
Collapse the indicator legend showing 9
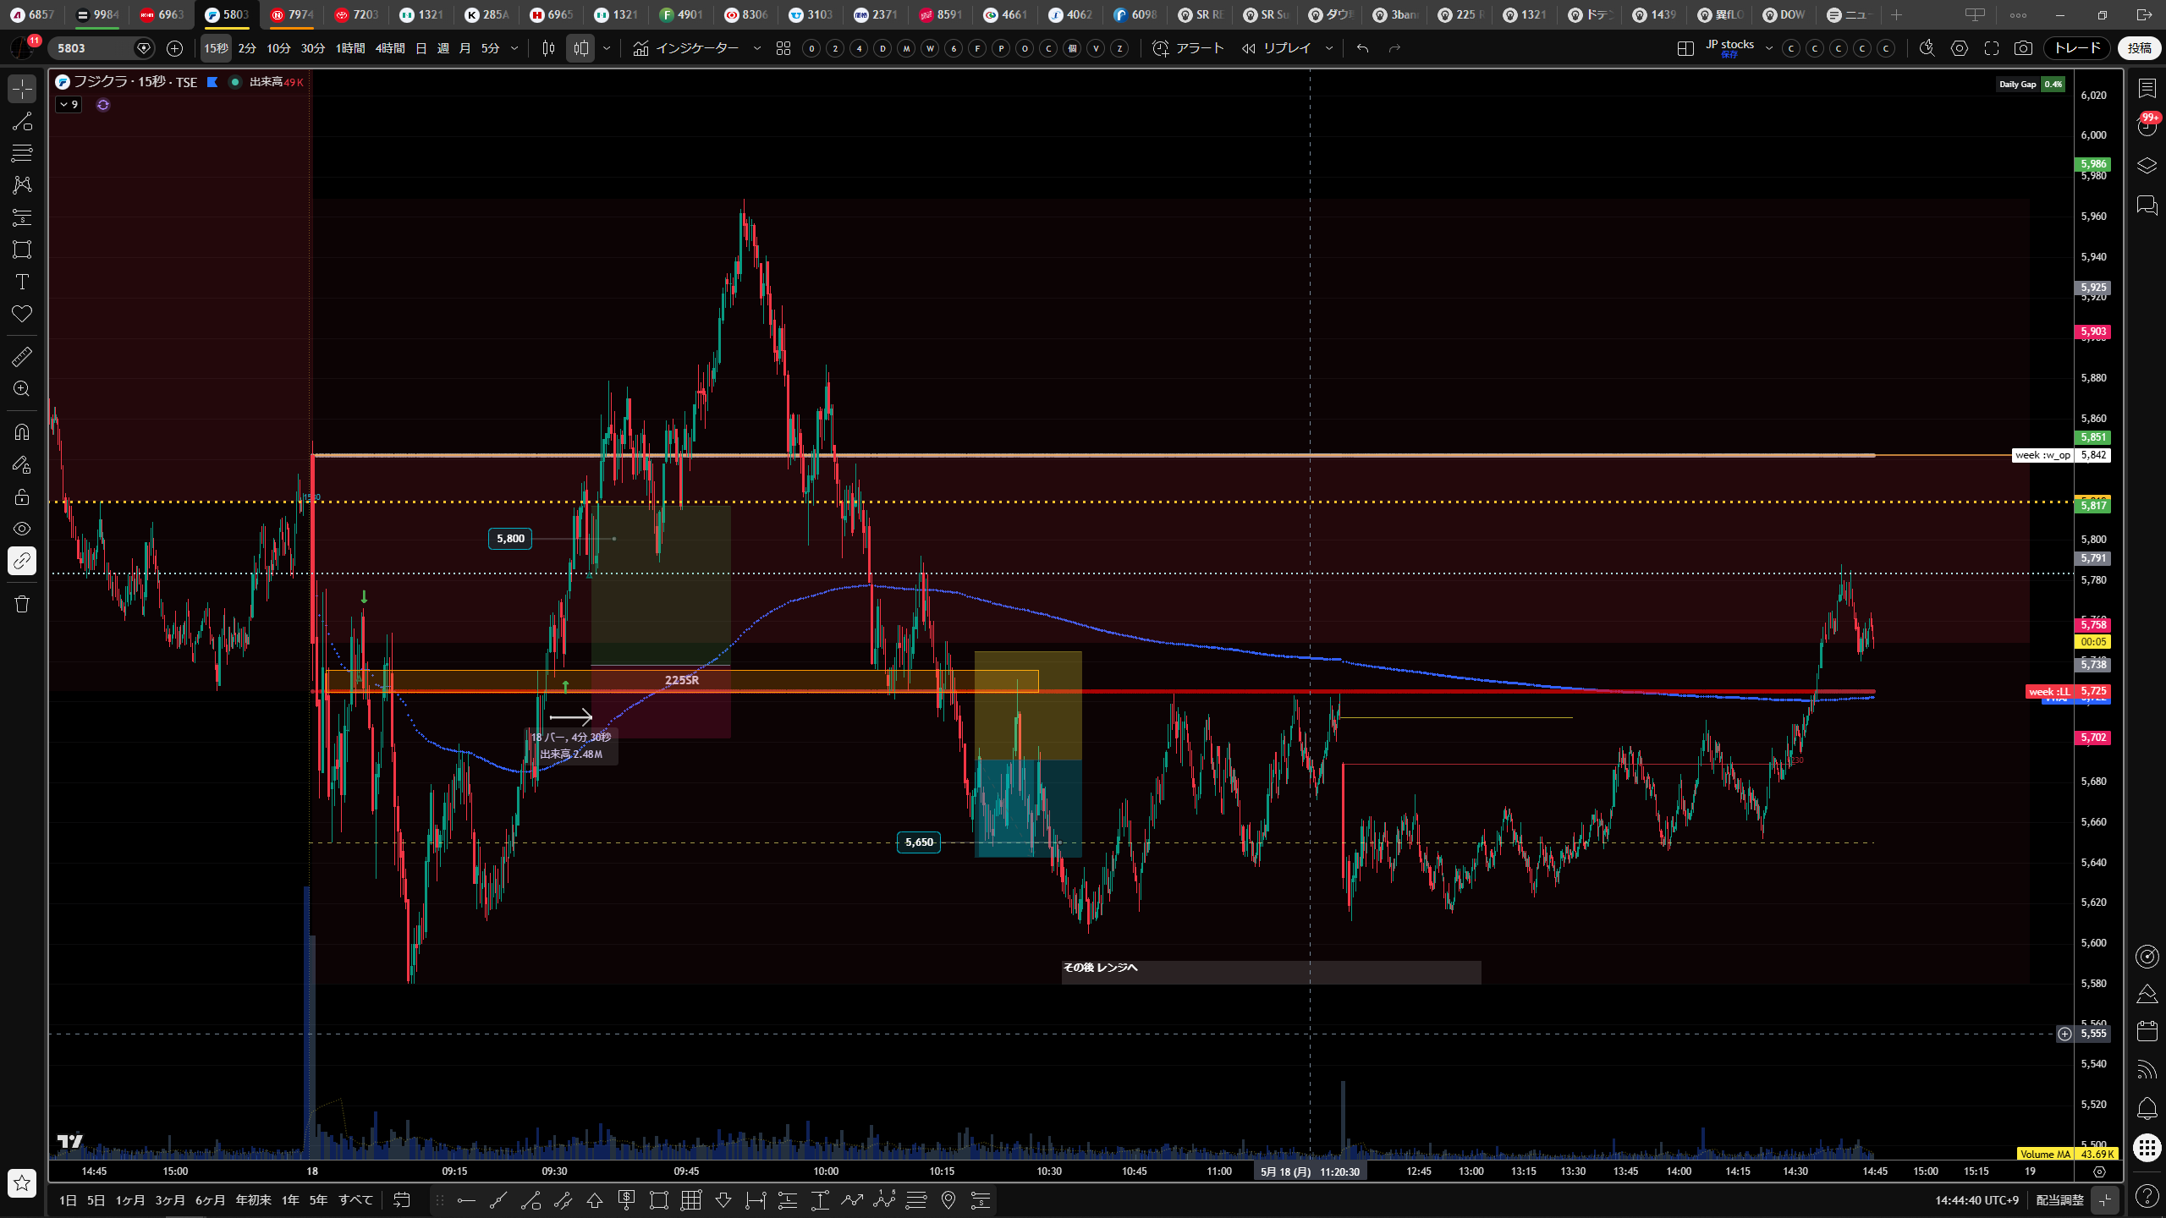(x=69, y=105)
